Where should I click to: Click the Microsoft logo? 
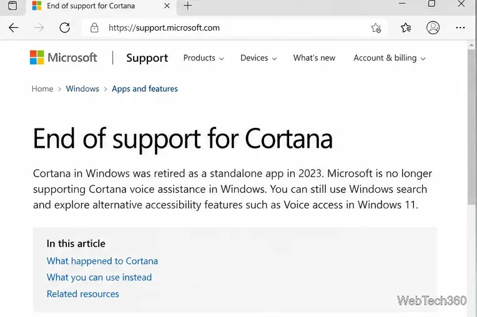63,57
